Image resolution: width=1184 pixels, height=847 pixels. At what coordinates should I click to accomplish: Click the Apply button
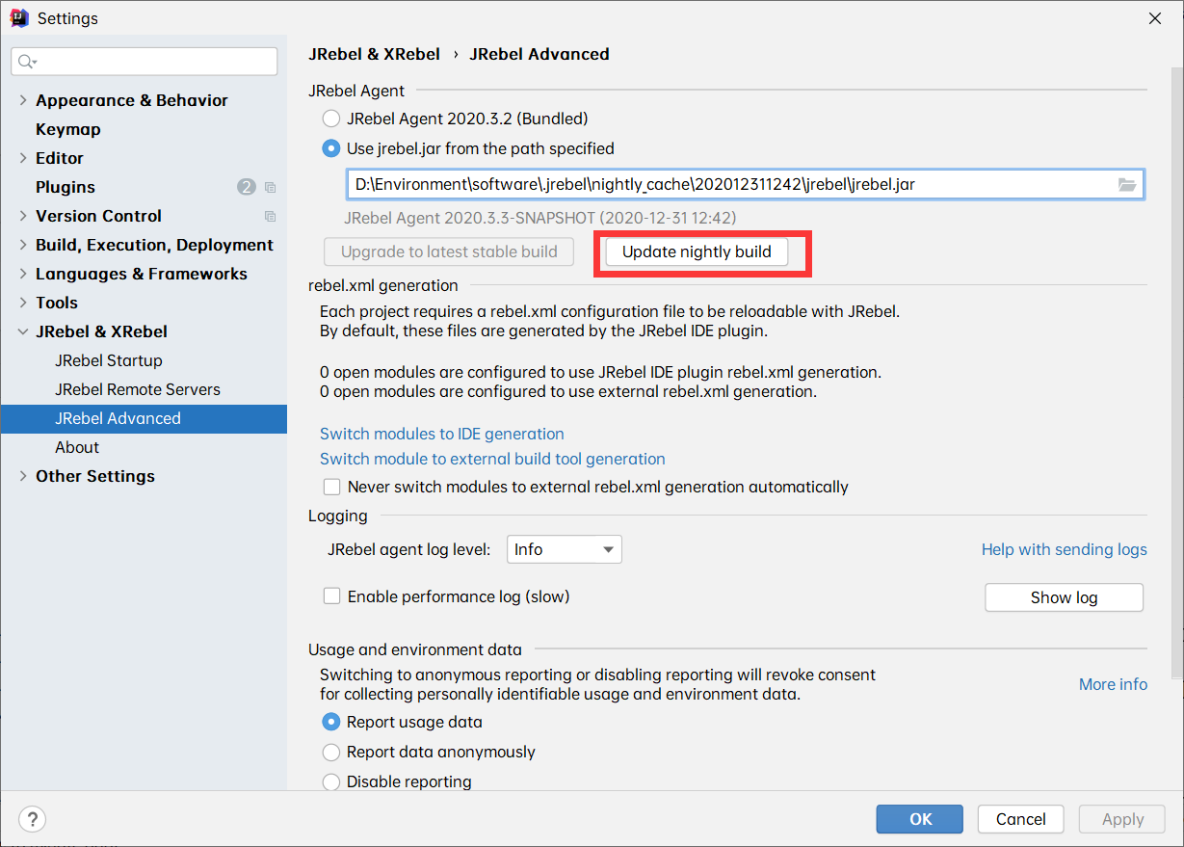click(x=1122, y=819)
